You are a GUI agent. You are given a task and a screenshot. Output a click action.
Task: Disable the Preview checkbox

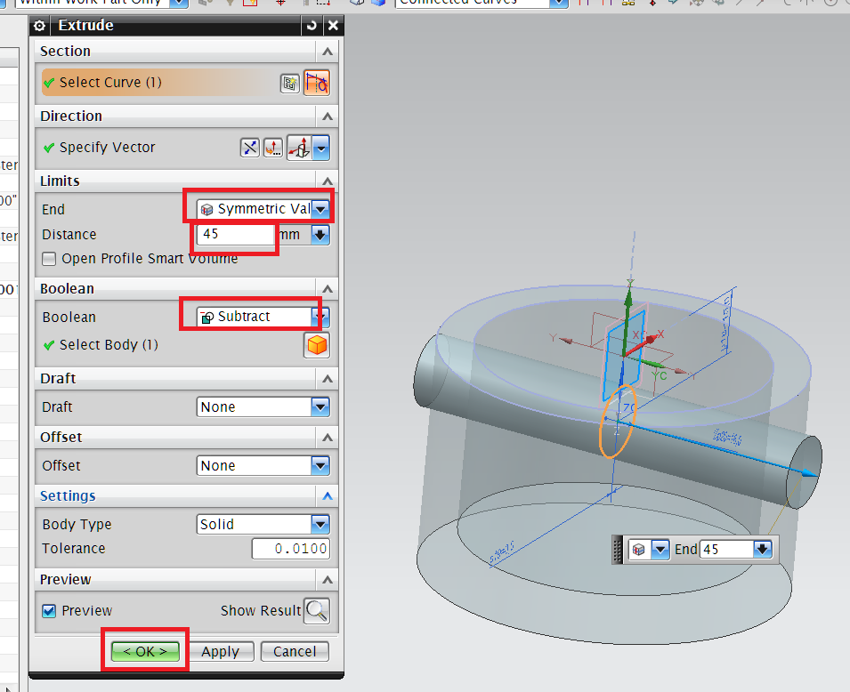coord(47,610)
